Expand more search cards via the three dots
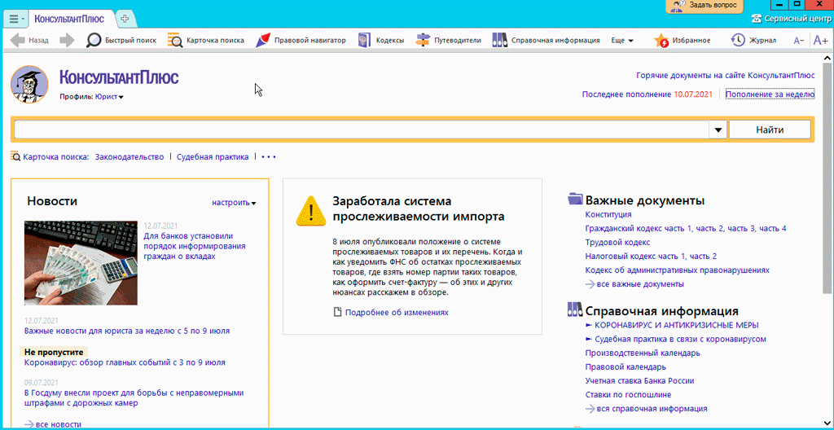Viewport: 834px width, 430px height. 269,157
